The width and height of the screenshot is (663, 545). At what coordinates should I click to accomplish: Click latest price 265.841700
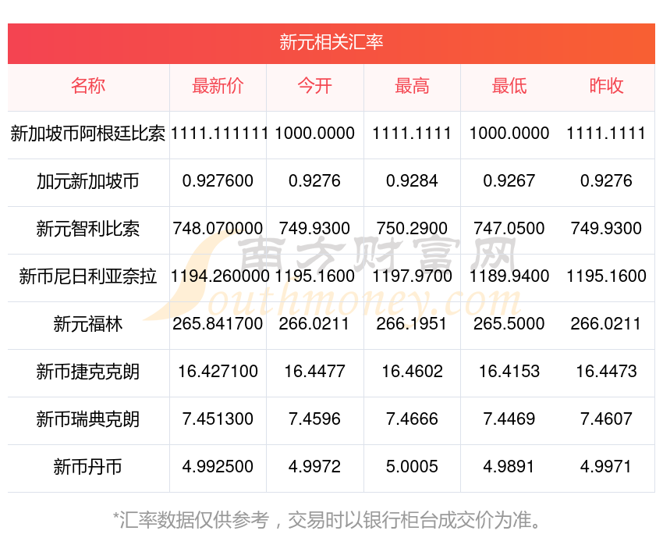pyautogui.click(x=218, y=324)
